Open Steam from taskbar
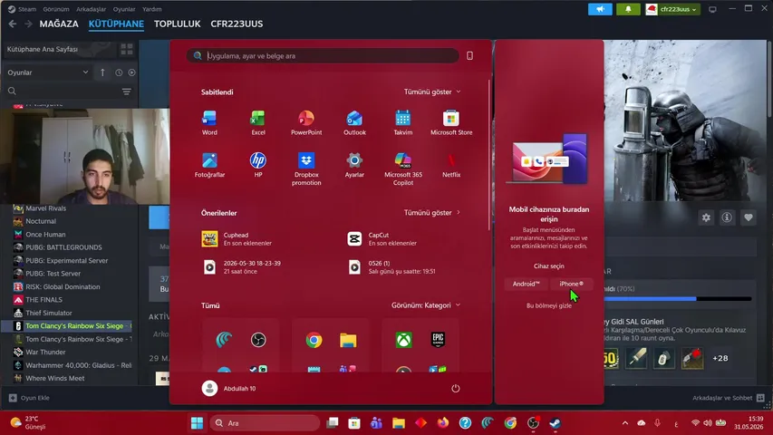Viewport: 773px width, 435px height. point(555,423)
